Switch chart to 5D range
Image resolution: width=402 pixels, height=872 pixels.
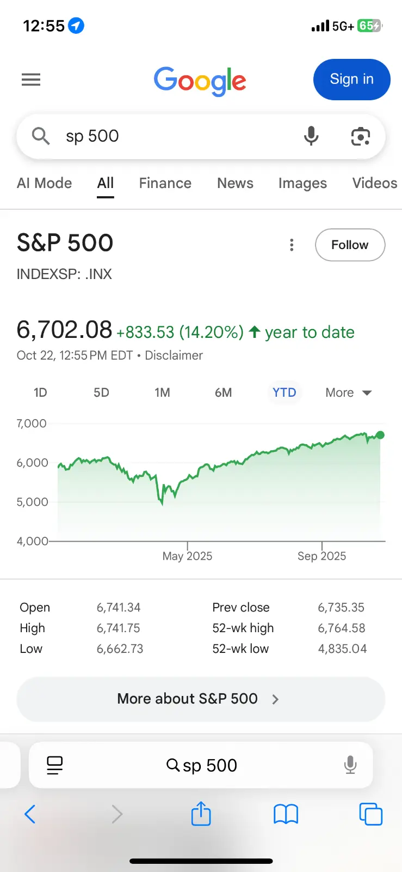tap(101, 392)
